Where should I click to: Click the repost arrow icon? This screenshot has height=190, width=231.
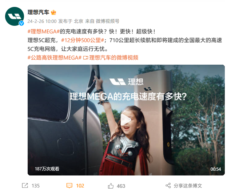pos(25,185)
